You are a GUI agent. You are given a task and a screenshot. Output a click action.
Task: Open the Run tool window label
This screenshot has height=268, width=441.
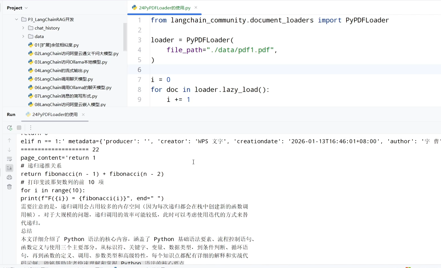(11, 114)
